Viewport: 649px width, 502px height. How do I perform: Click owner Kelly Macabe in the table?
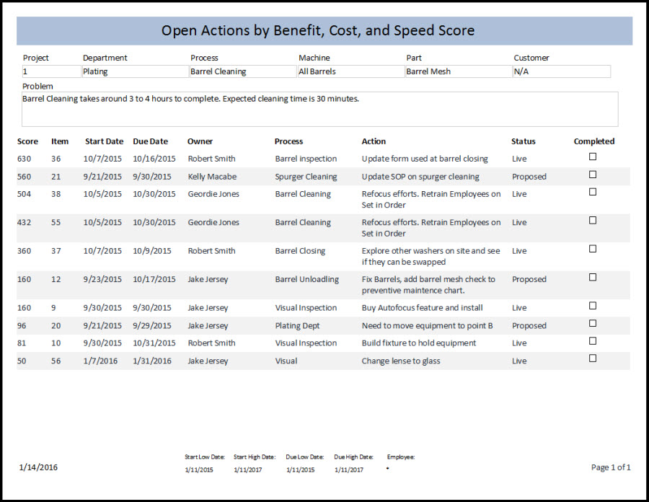[x=212, y=177]
